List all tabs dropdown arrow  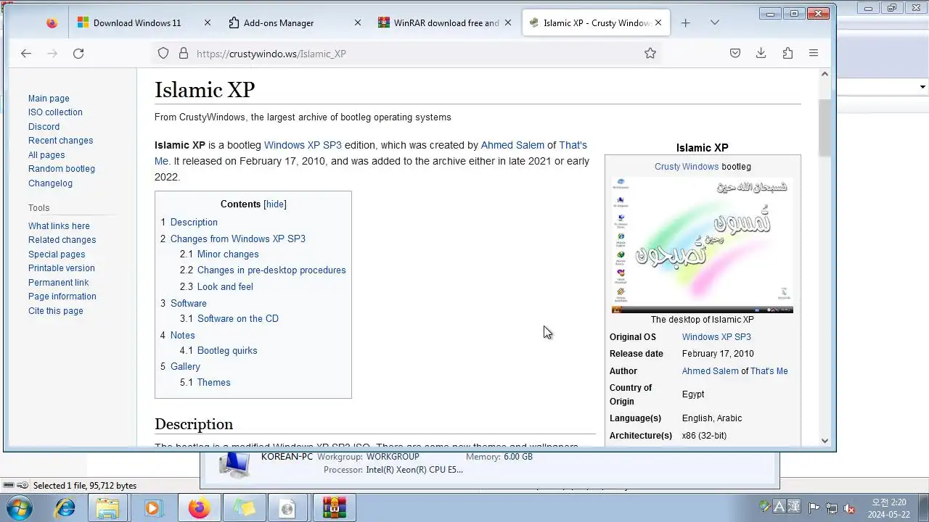click(715, 22)
